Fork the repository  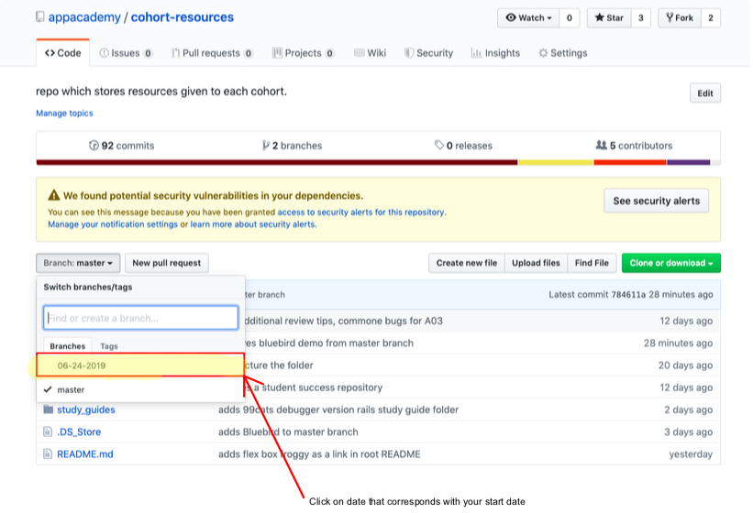[680, 17]
